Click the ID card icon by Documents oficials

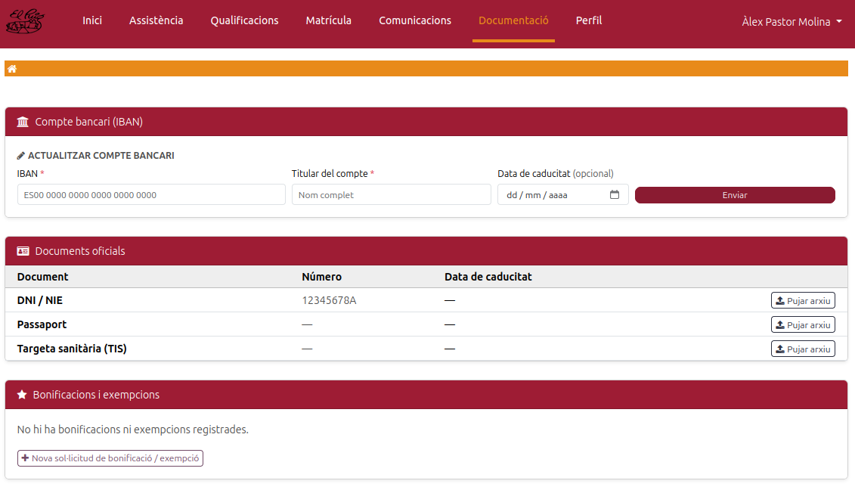(23, 251)
